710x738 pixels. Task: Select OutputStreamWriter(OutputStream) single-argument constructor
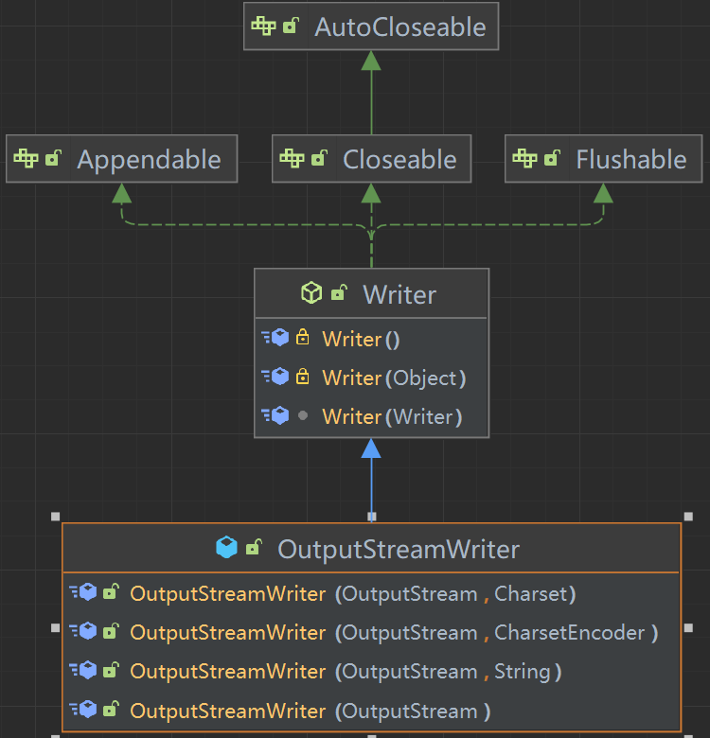tap(311, 711)
